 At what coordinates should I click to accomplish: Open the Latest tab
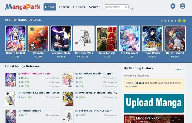pos(64,7)
